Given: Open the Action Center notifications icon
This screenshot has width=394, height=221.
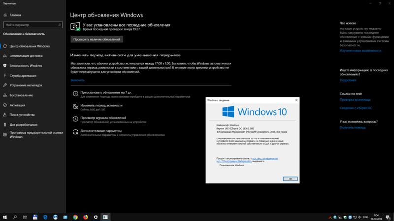Looking at the screenshot, I should 388,217.
